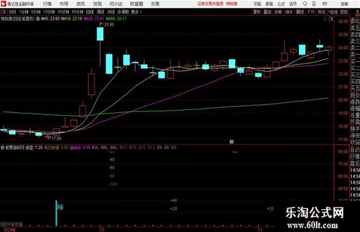The width and height of the screenshot is (360, 232).
Task: Switch to 60分钟 chart period
Action: point(77,12)
